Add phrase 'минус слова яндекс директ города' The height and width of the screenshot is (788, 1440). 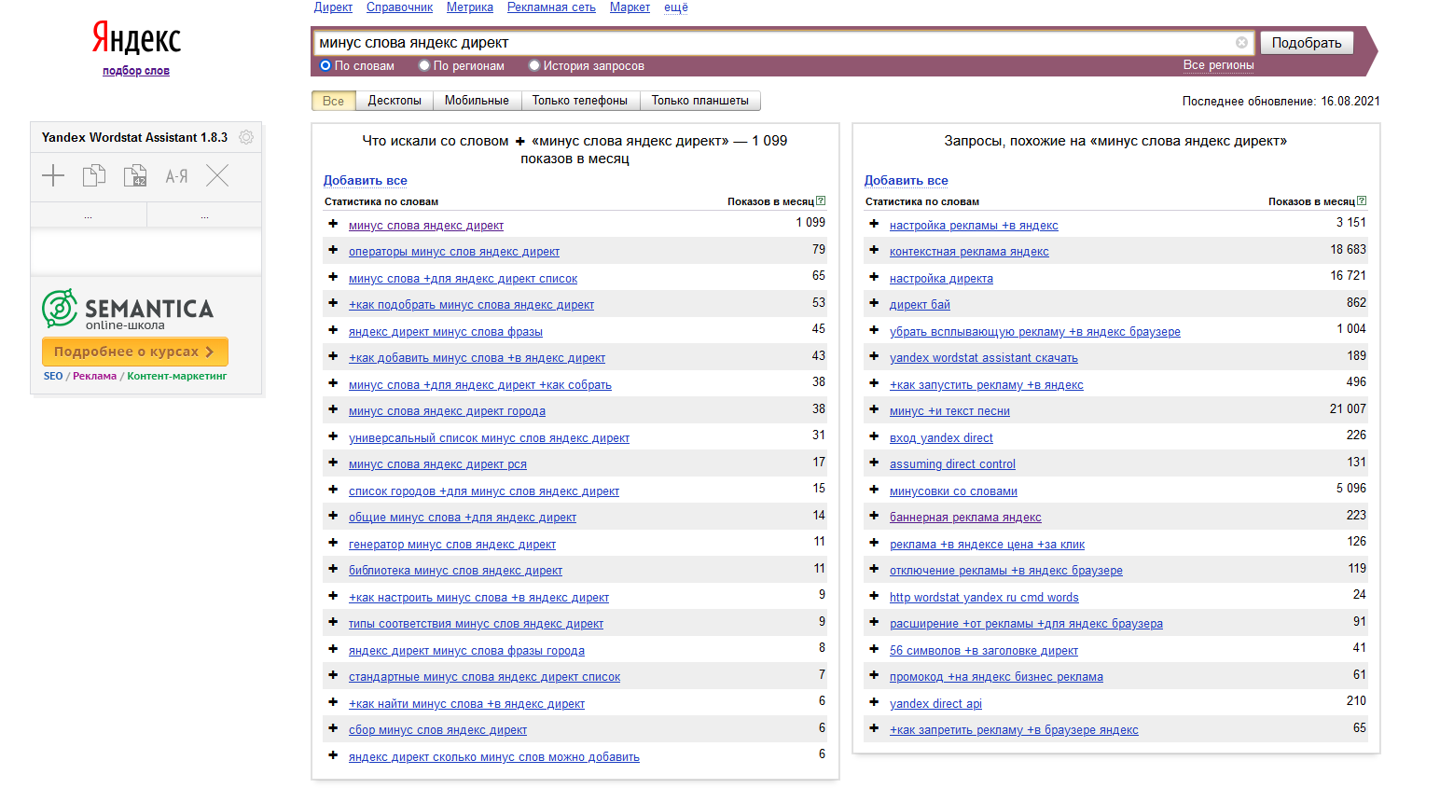point(333,409)
